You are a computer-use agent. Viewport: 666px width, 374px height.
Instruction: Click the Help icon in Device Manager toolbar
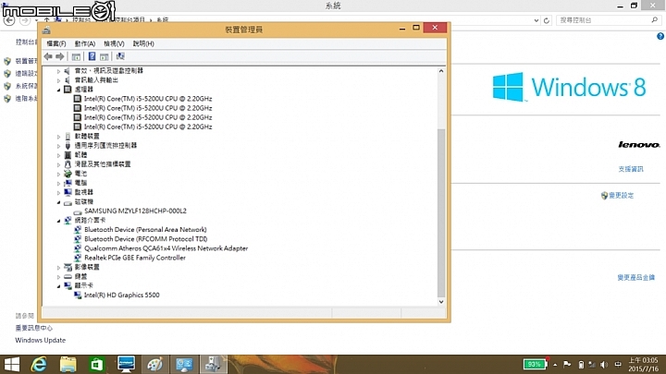click(92, 56)
